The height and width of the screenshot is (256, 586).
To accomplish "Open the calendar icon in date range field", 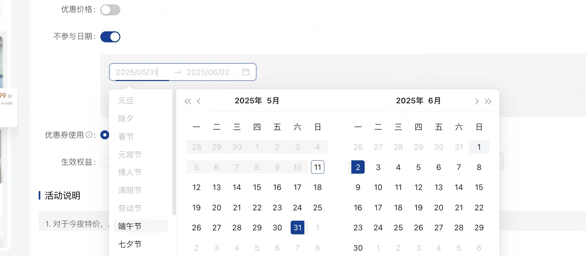I will pos(246,72).
